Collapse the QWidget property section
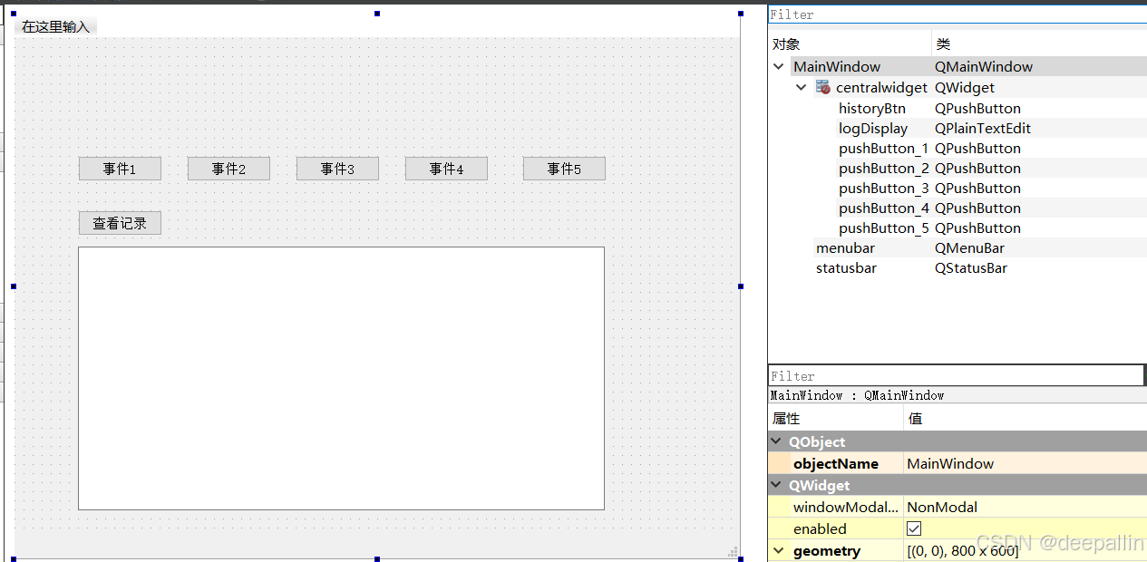Viewport: 1147px width, 562px height. [x=776, y=485]
